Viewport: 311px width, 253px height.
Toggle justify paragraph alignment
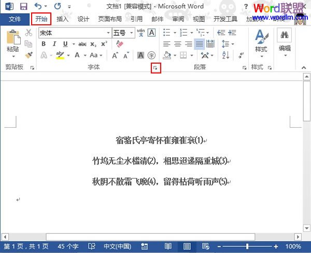pos(199,44)
